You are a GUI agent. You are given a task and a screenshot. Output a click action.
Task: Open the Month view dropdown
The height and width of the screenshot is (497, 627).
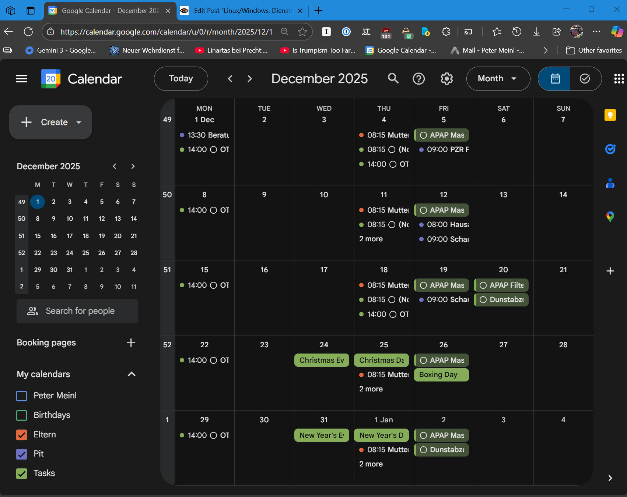498,79
